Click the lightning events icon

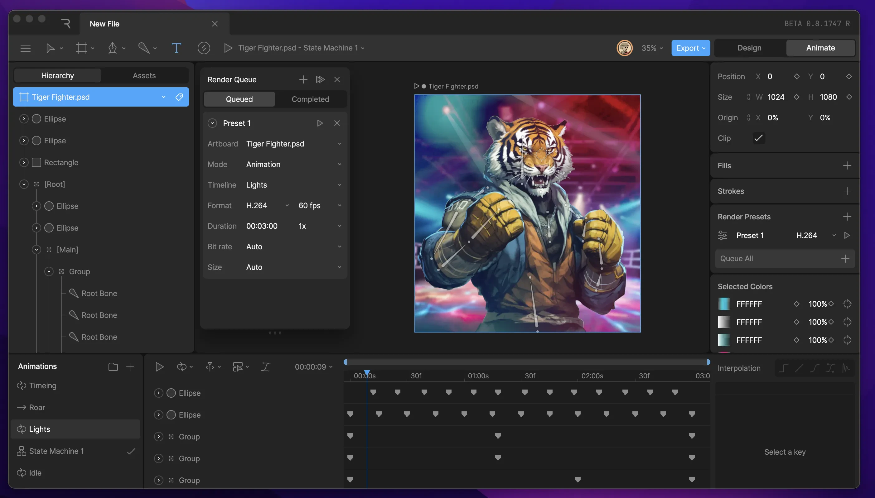(x=204, y=48)
